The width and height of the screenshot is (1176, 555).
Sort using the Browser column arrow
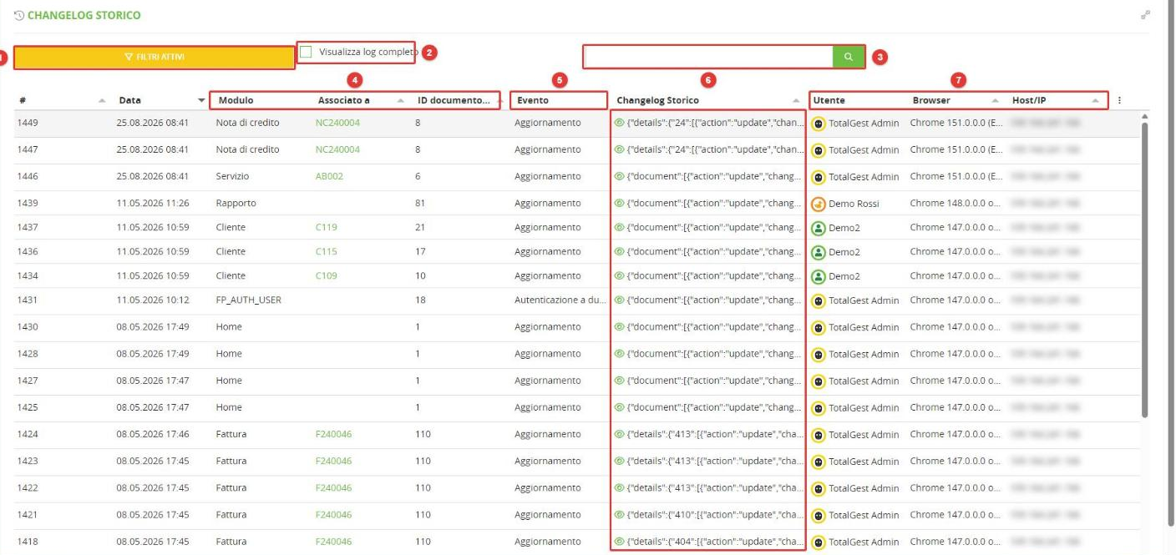click(995, 101)
